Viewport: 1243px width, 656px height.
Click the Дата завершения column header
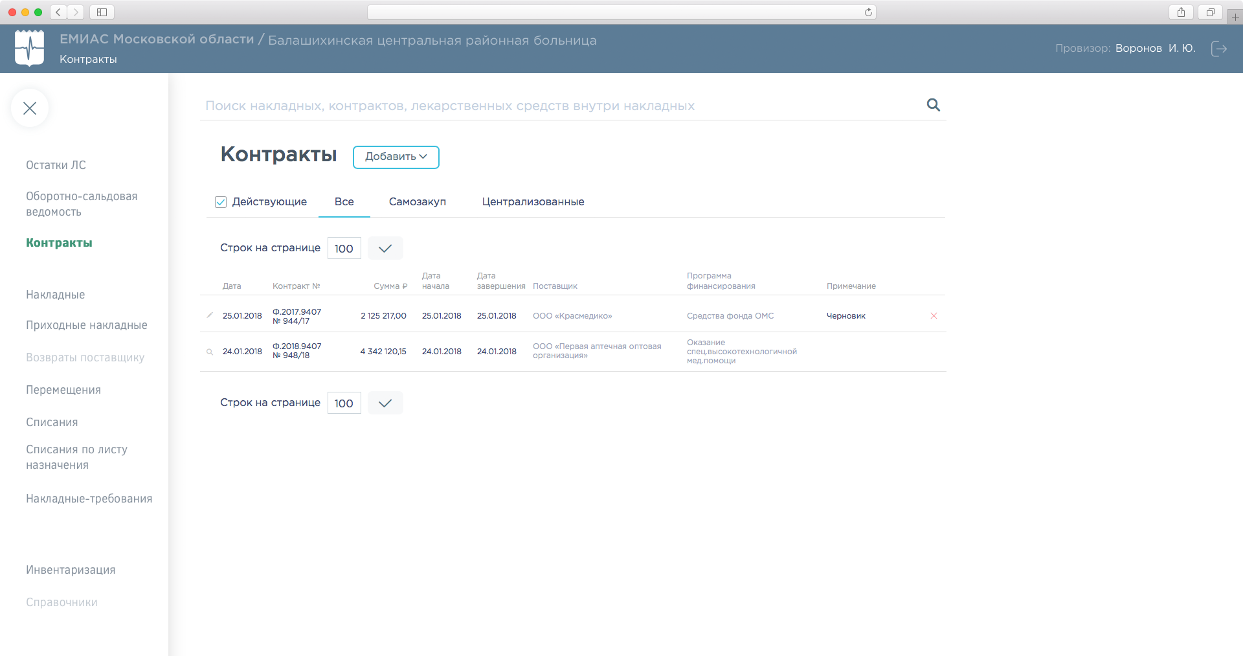coord(501,281)
